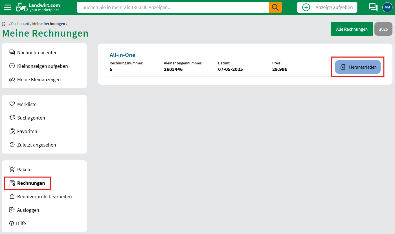The width and height of the screenshot is (395, 234).
Task: Click Ausloggen to sign out
Action: (x=28, y=210)
